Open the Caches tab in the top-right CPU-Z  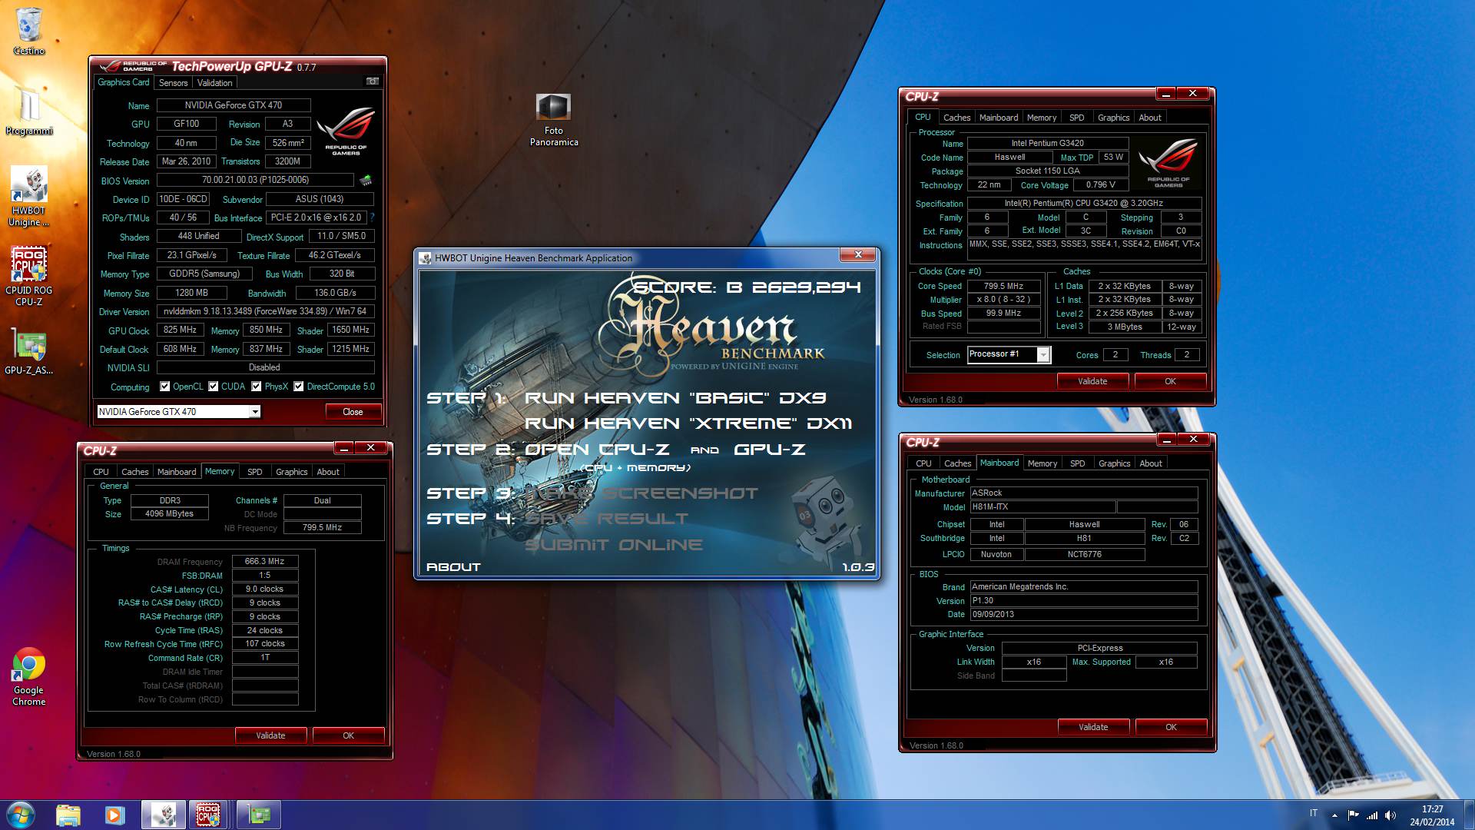pyautogui.click(x=956, y=118)
